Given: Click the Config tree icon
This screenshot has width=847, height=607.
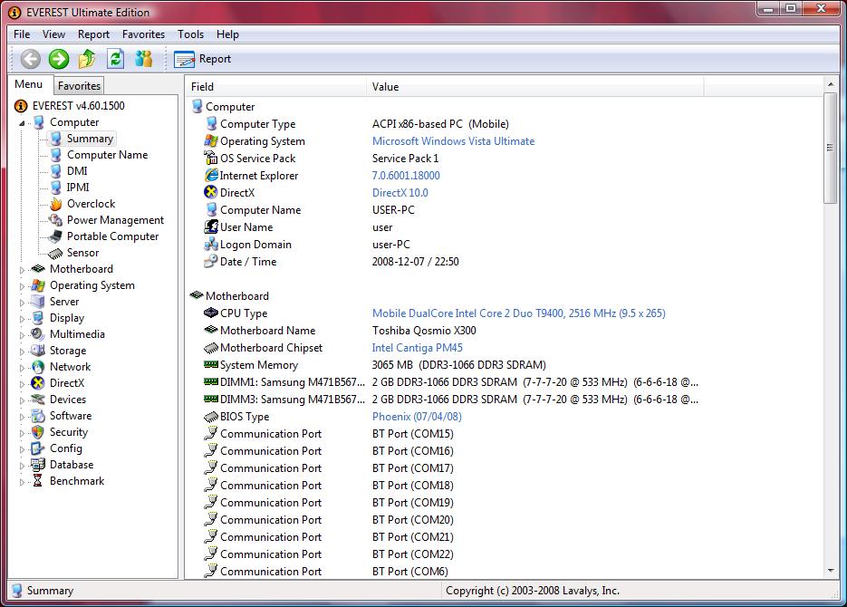Looking at the screenshot, I should point(38,448).
